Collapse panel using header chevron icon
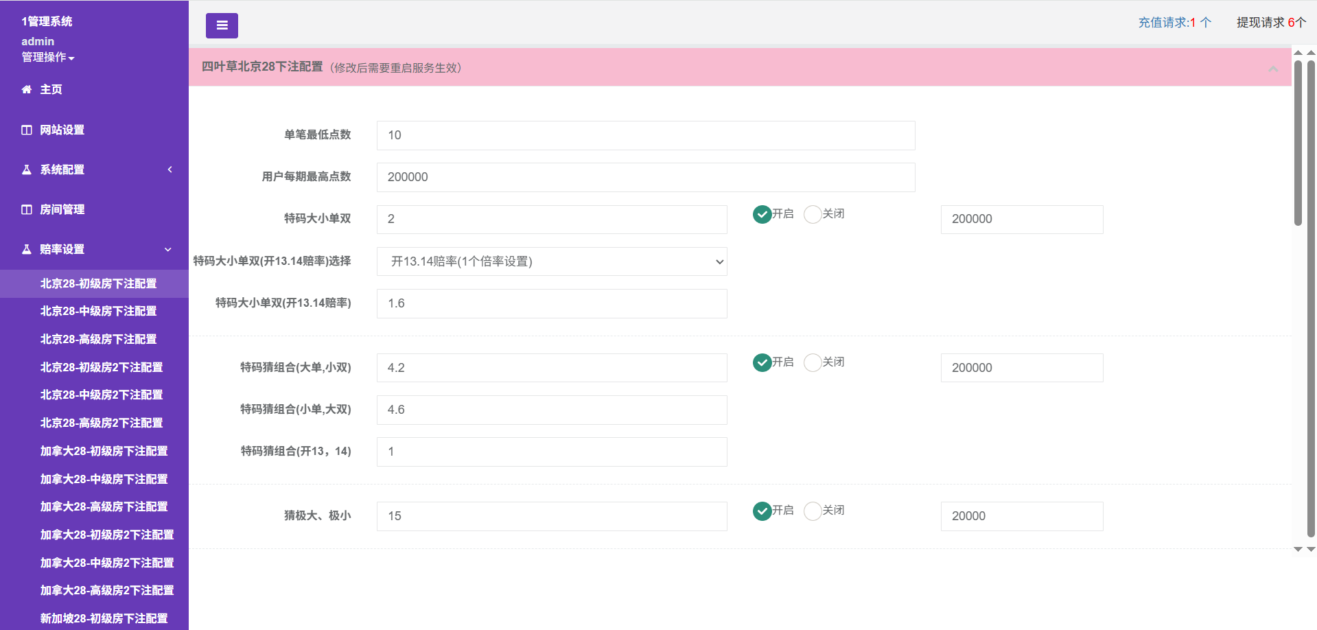The image size is (1317, 630). [1273, 68]
